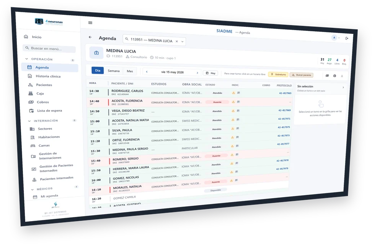The width and height of the screenshot is (372, 244).
Task: Collapse the INTERNACIÓN sidebar section
Action: [x=29, y=121]
